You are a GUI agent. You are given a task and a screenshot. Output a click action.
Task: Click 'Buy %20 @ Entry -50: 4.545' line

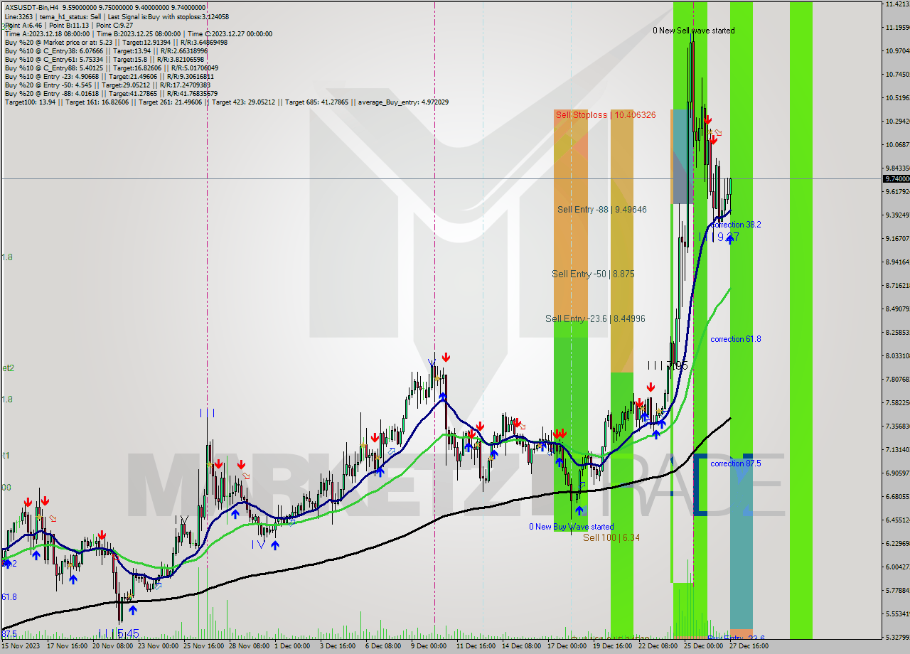pyautogui.click(x=107, y=85)
